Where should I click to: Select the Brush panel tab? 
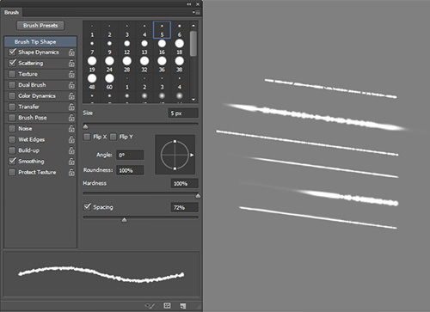click(11, 12)
